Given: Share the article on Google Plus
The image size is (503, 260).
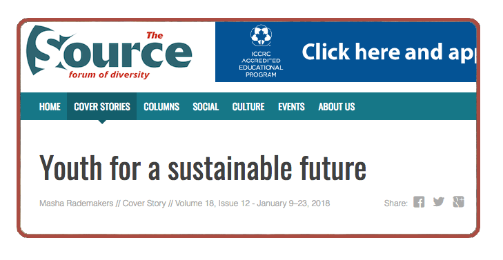Looking at the screenshot, I should click(x=458, y=202).
